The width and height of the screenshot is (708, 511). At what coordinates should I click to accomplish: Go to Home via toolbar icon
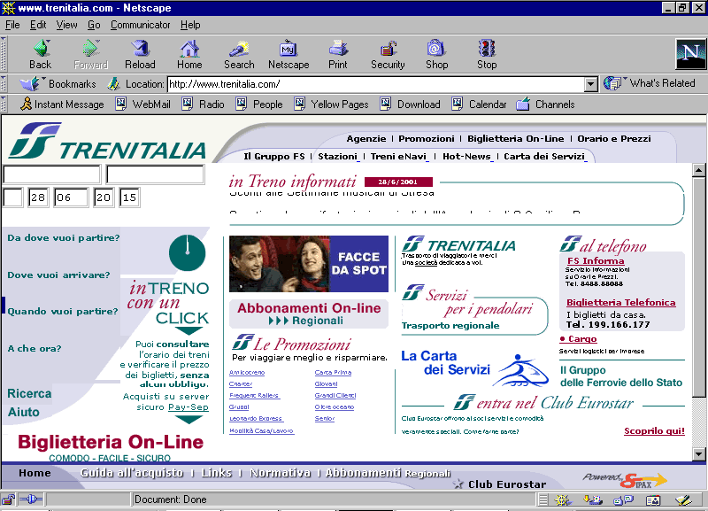coord(189,54)
